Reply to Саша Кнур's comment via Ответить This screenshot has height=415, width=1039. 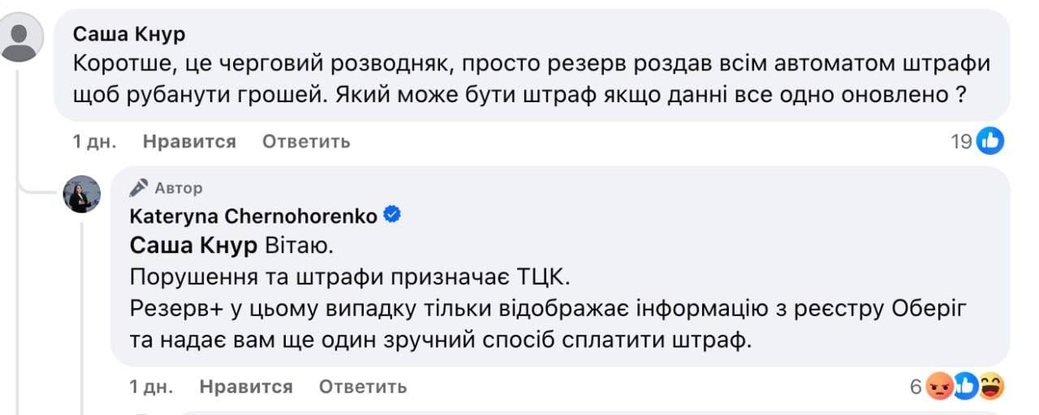(306, 142)
